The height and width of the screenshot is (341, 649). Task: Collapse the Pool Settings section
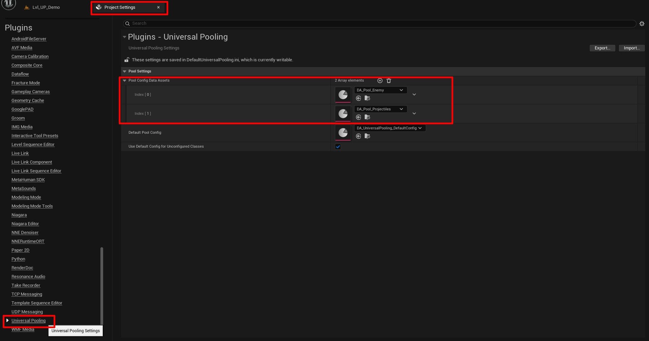pos(125,71)
